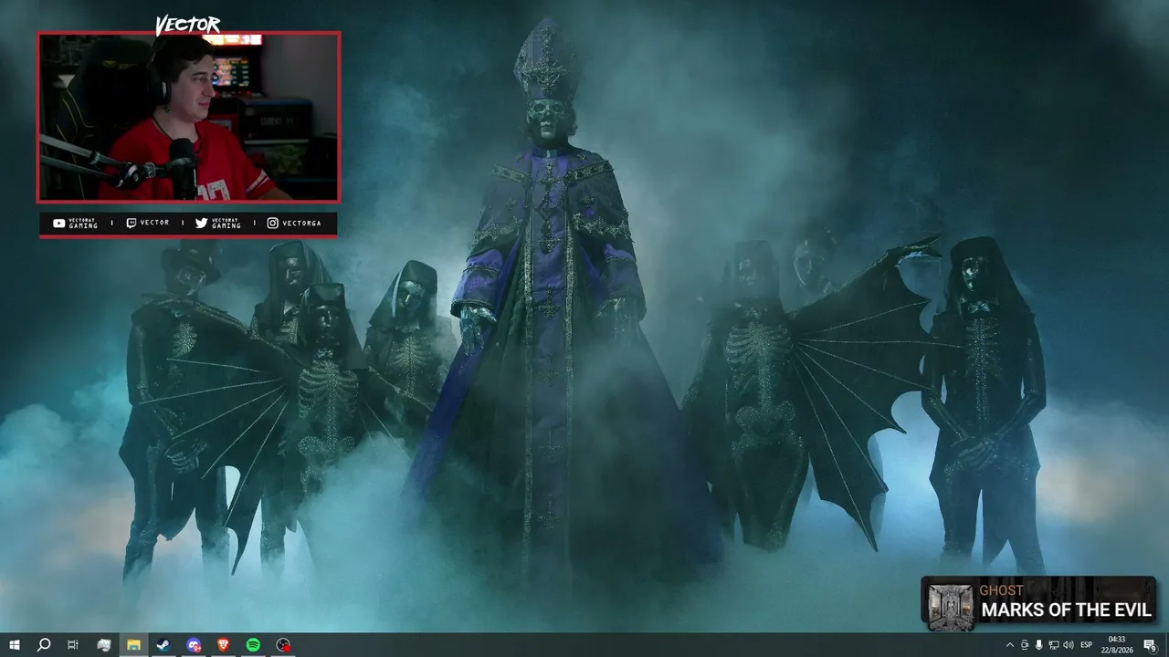Click the Twitter bird icon in social bar
This screenshot has width=1169, height=657.
pos(201,223)
